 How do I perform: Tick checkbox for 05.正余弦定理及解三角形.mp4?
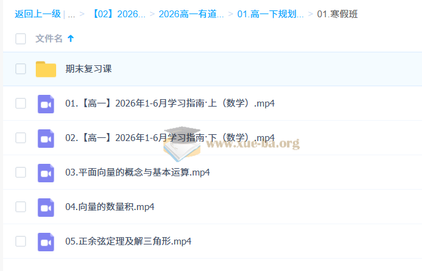[x=20, y=241]
